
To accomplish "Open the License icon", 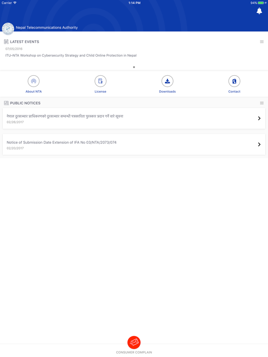I will [x=100, y=81].
